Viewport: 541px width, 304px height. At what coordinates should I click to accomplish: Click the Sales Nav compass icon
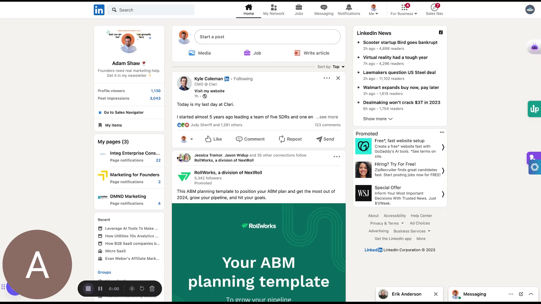(x=434, y=7)
